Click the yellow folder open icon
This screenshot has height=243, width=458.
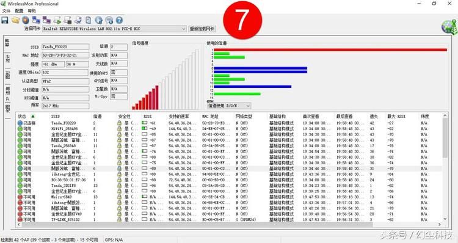(x=15, y=20)
